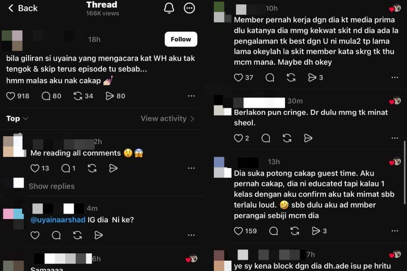Like the 'Berlakon pun cringe' comment
This screenshot has height=271, width=407.
coord(238,138)
